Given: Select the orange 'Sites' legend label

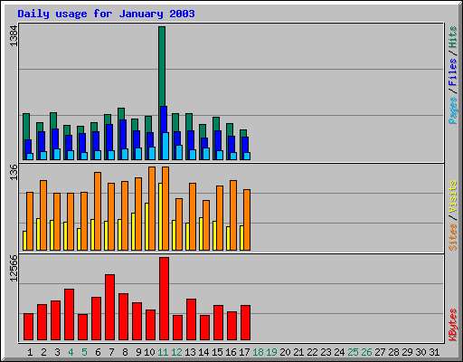Looking at the screenshot, I should tap(452, 237).
